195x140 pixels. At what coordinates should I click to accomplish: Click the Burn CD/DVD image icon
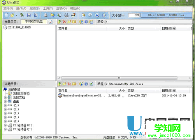click(74, 15)
